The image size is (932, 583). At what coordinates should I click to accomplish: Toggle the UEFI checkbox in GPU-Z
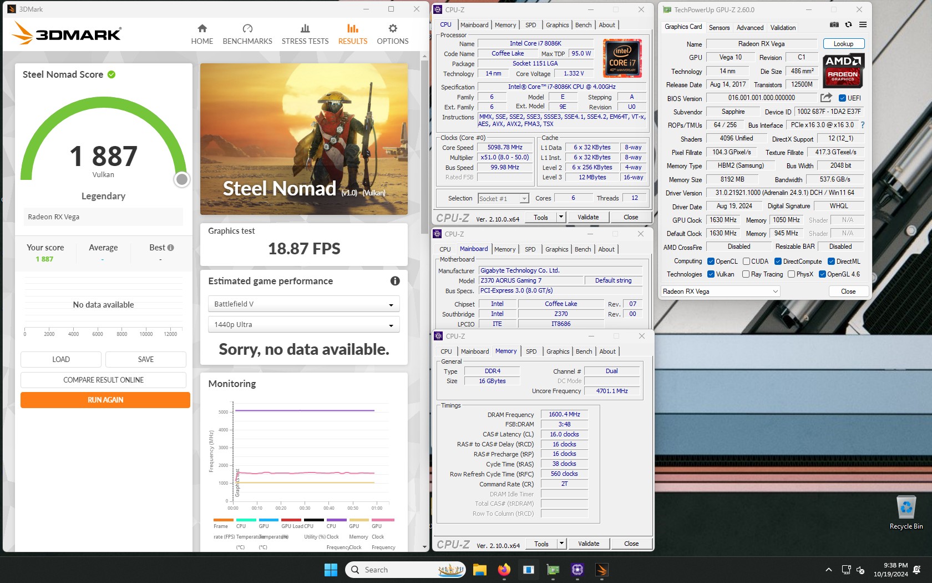coord(842,98)
